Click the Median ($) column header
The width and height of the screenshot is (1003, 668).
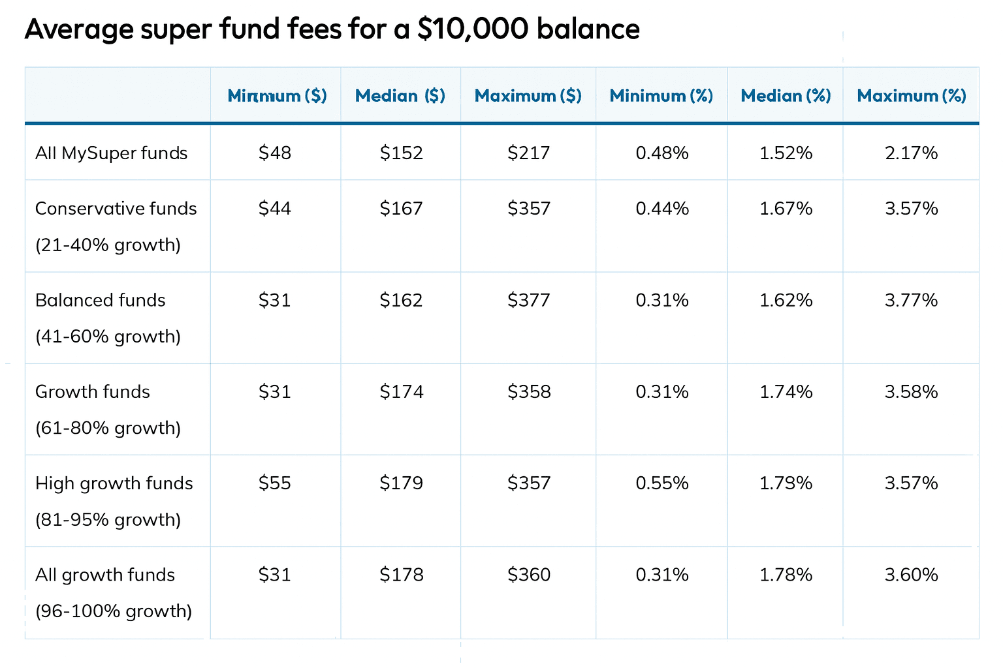(x=400, y=96)
